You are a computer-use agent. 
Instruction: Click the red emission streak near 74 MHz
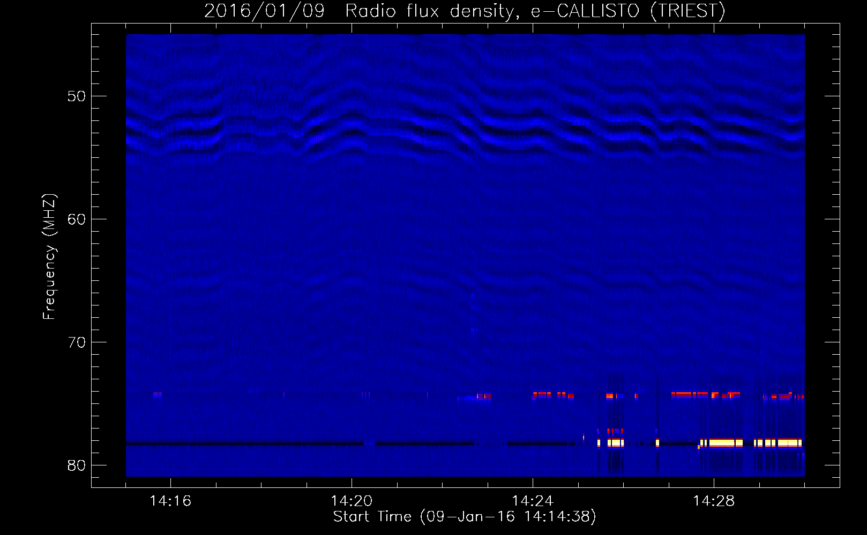705,395
